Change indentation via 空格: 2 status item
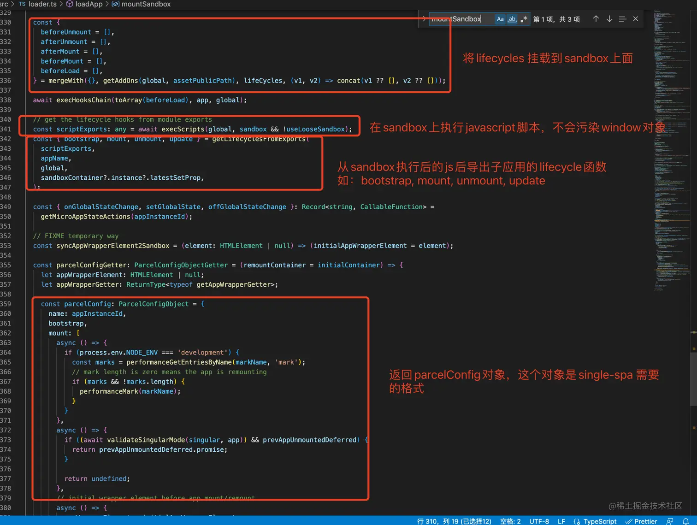 [x=510, y=521]
